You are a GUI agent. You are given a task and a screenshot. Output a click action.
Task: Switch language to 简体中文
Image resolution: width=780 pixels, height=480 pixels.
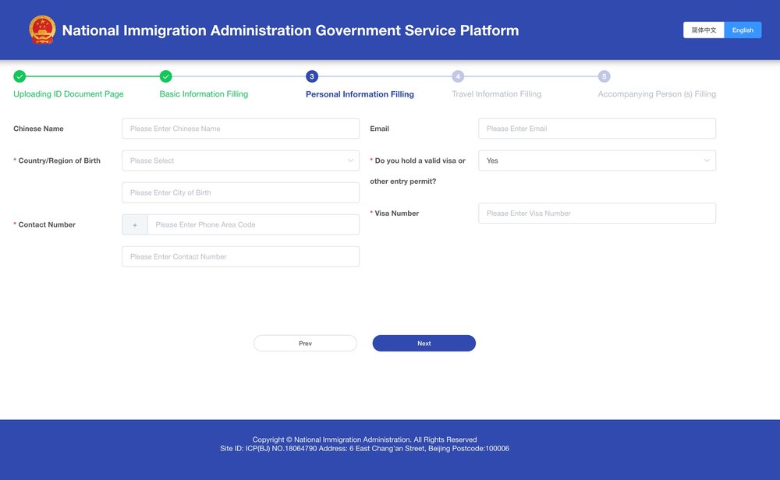[x=704, y=30]
